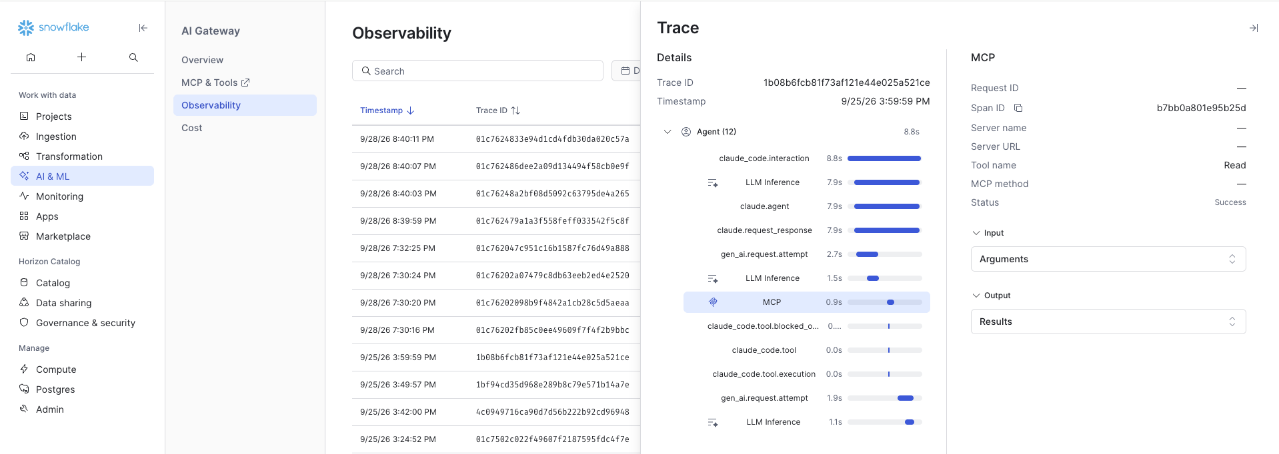Image resolution: width=1279 pixels, height=454 pixels.
Task: Click the first gen_ai.request.attempt 2.7s bar
Action: [x=867, y=254]
